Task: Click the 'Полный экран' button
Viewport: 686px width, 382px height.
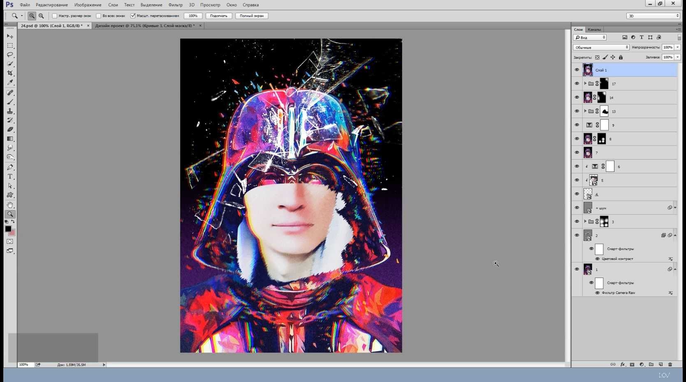Action: click(252, 16)
